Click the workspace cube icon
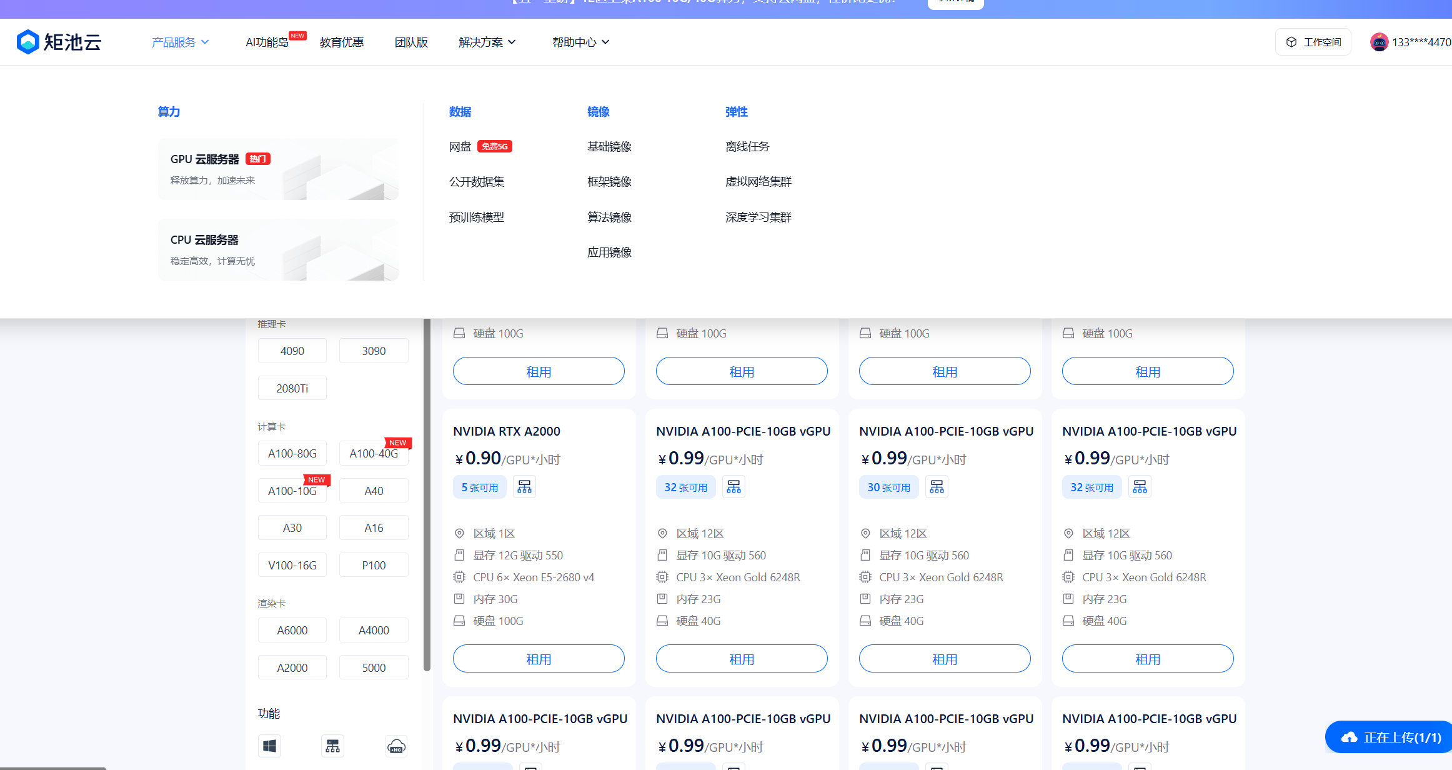Screen dimensions: 1452x770 coord(1291,42)
